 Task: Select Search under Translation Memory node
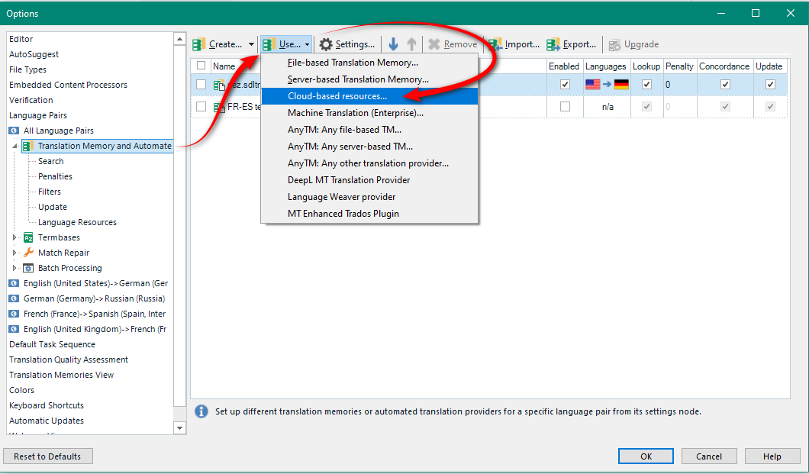click(50, 162)
